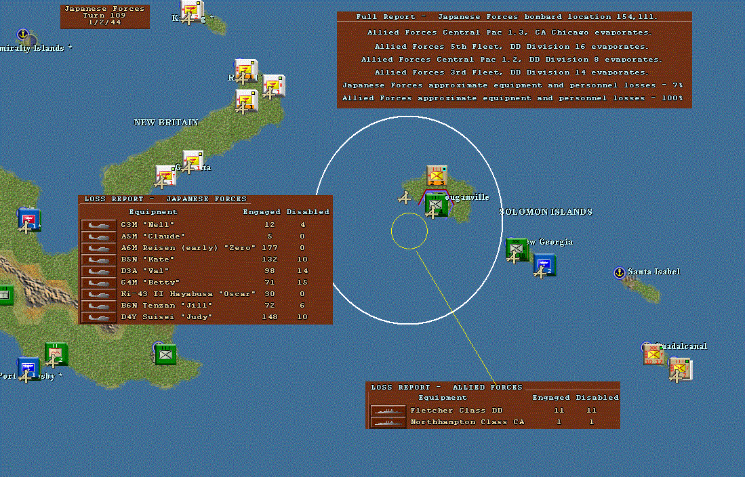Click the Allied Forces losses 100% line
This screenshot has width=745, height=477.
[512, 98]
